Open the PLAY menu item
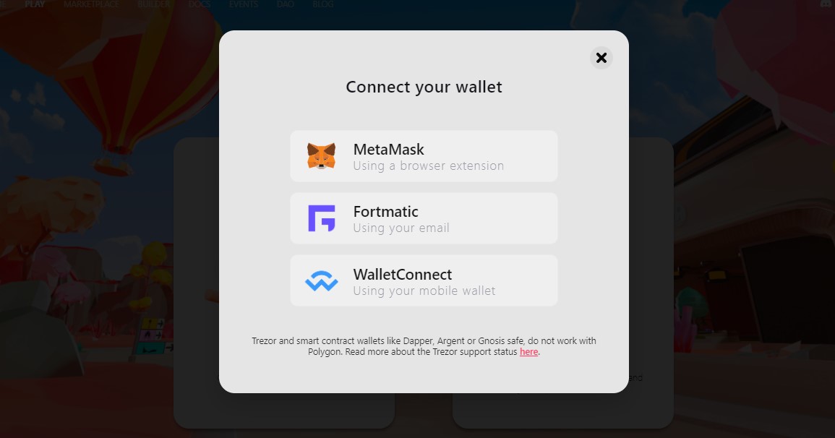Screen dimensions: 835x438 [x=35, y=4]
